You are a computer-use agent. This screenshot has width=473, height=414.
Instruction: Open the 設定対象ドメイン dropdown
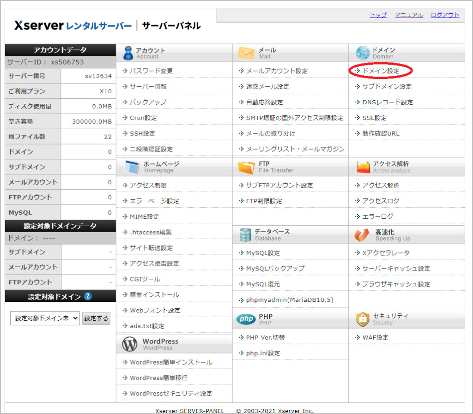tap(45, 318)
